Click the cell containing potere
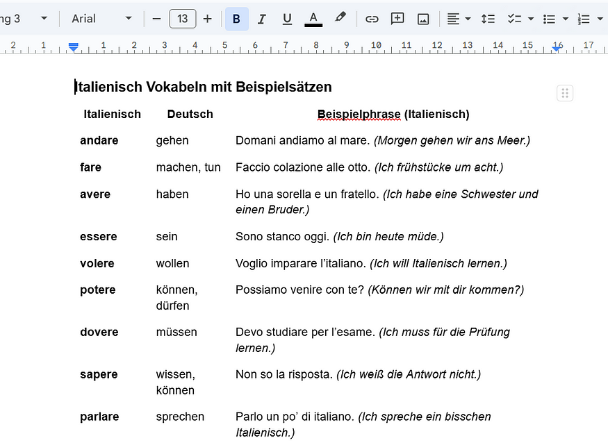Image resolution: width=608 pixels, height=443 pixels. coord(98,290)
